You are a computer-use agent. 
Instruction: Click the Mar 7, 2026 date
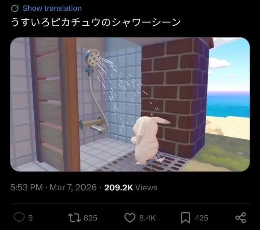[x=73, y=188]
